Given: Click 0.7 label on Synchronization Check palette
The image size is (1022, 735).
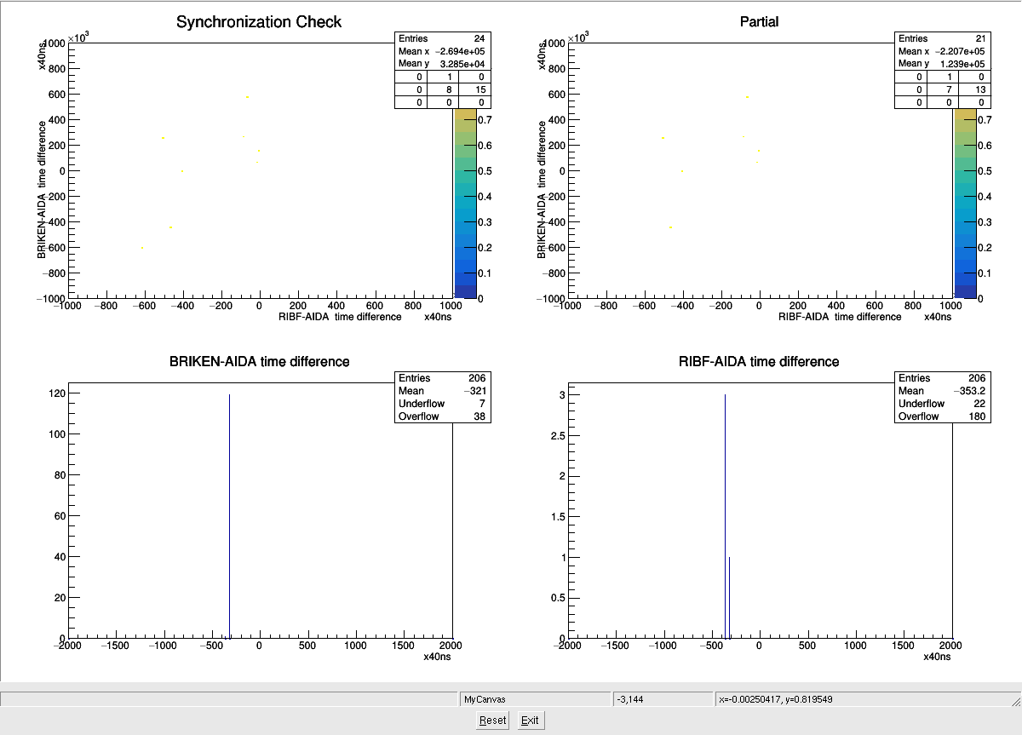Looking at the screenshot, I should point(485,121).
